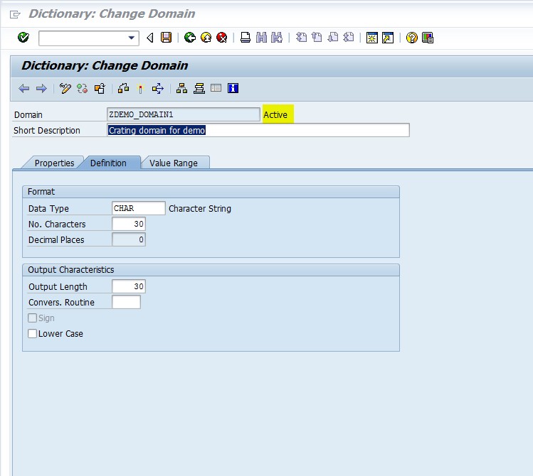Viewport: 533px width, 476px height.
Task: Click the red Cancel icon
Action: pyautogui.click(x=221, y=38)
